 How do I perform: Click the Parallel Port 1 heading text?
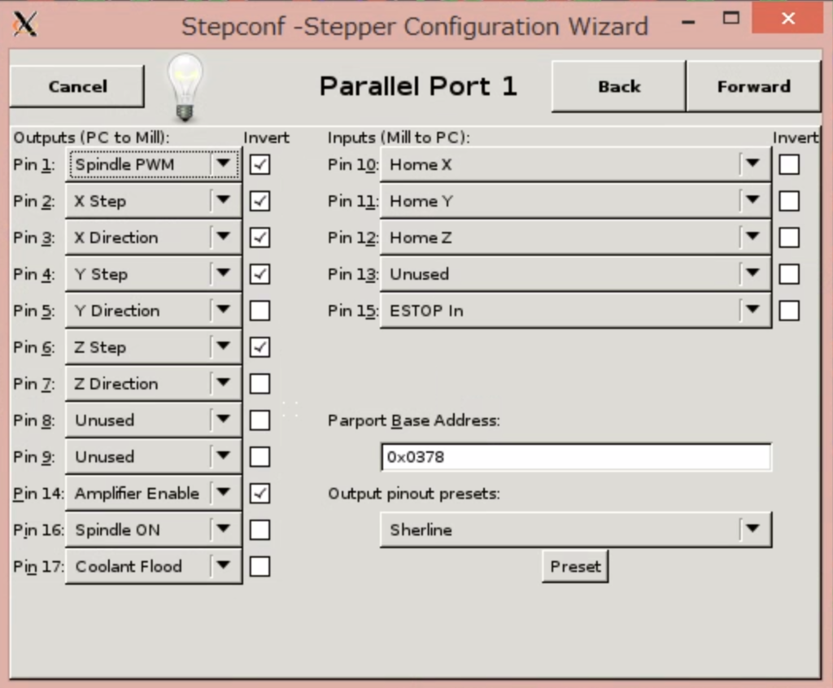(418, 86)
